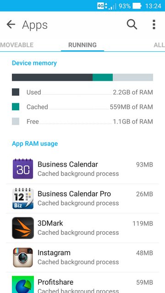Image resolution: width=165 pixels, height=293 pixels.
Task: Tap the Business Calendar Pro icon
Action: pos(23,198)
